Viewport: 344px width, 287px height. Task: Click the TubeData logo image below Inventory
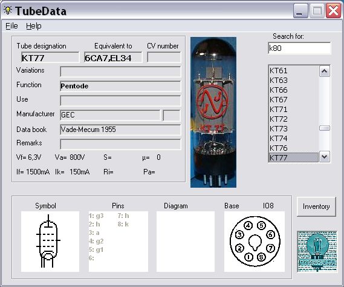(x=317, y=251)
